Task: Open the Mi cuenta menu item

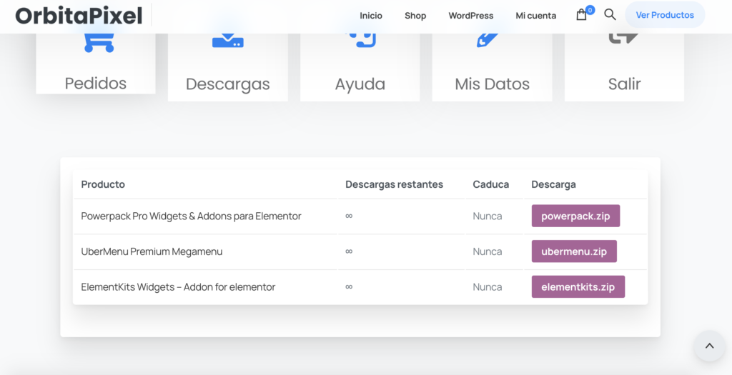Action: [535, 16]
